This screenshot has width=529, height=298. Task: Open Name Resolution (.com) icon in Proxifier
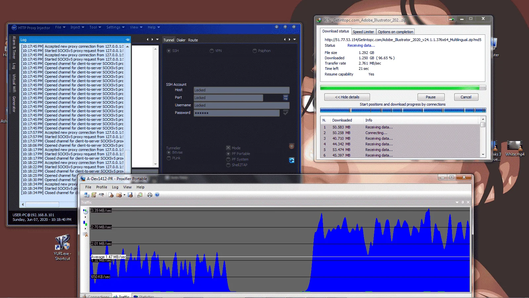[101, 195]
